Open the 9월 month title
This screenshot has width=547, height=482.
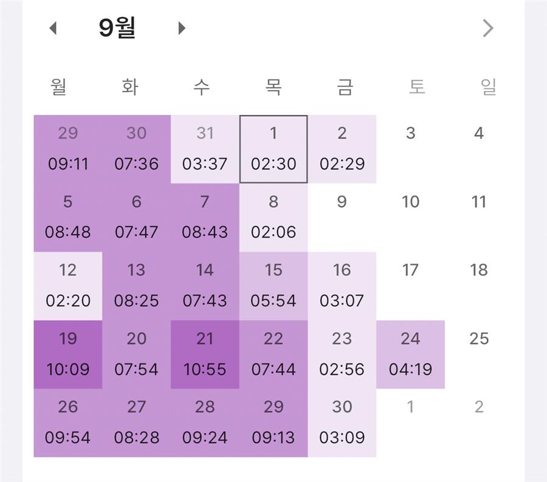tap(117, 29)
